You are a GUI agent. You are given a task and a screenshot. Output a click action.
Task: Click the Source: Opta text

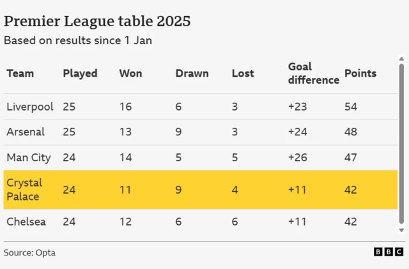[29, 252]
